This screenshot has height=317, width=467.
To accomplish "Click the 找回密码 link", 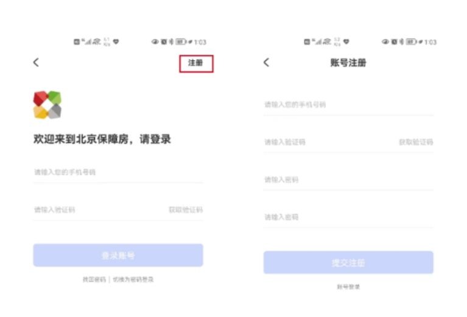I will [94, 279].
